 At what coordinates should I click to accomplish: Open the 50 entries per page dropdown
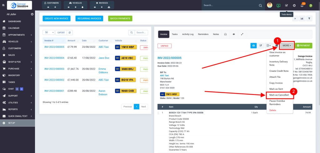[48, 32]
